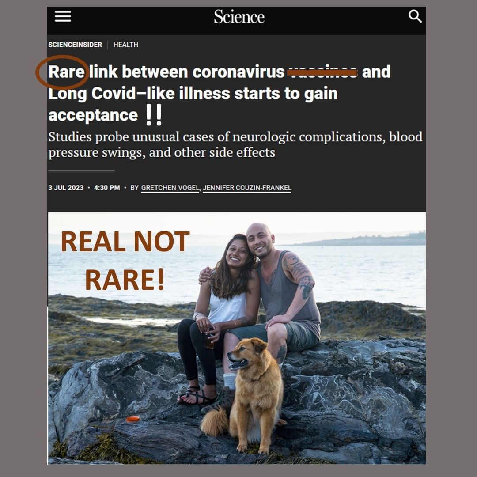Open the HEALTH category
Image resolution: width=477 pixels, height=477 pixels.
pyautogui.click(x=125, y=45)
